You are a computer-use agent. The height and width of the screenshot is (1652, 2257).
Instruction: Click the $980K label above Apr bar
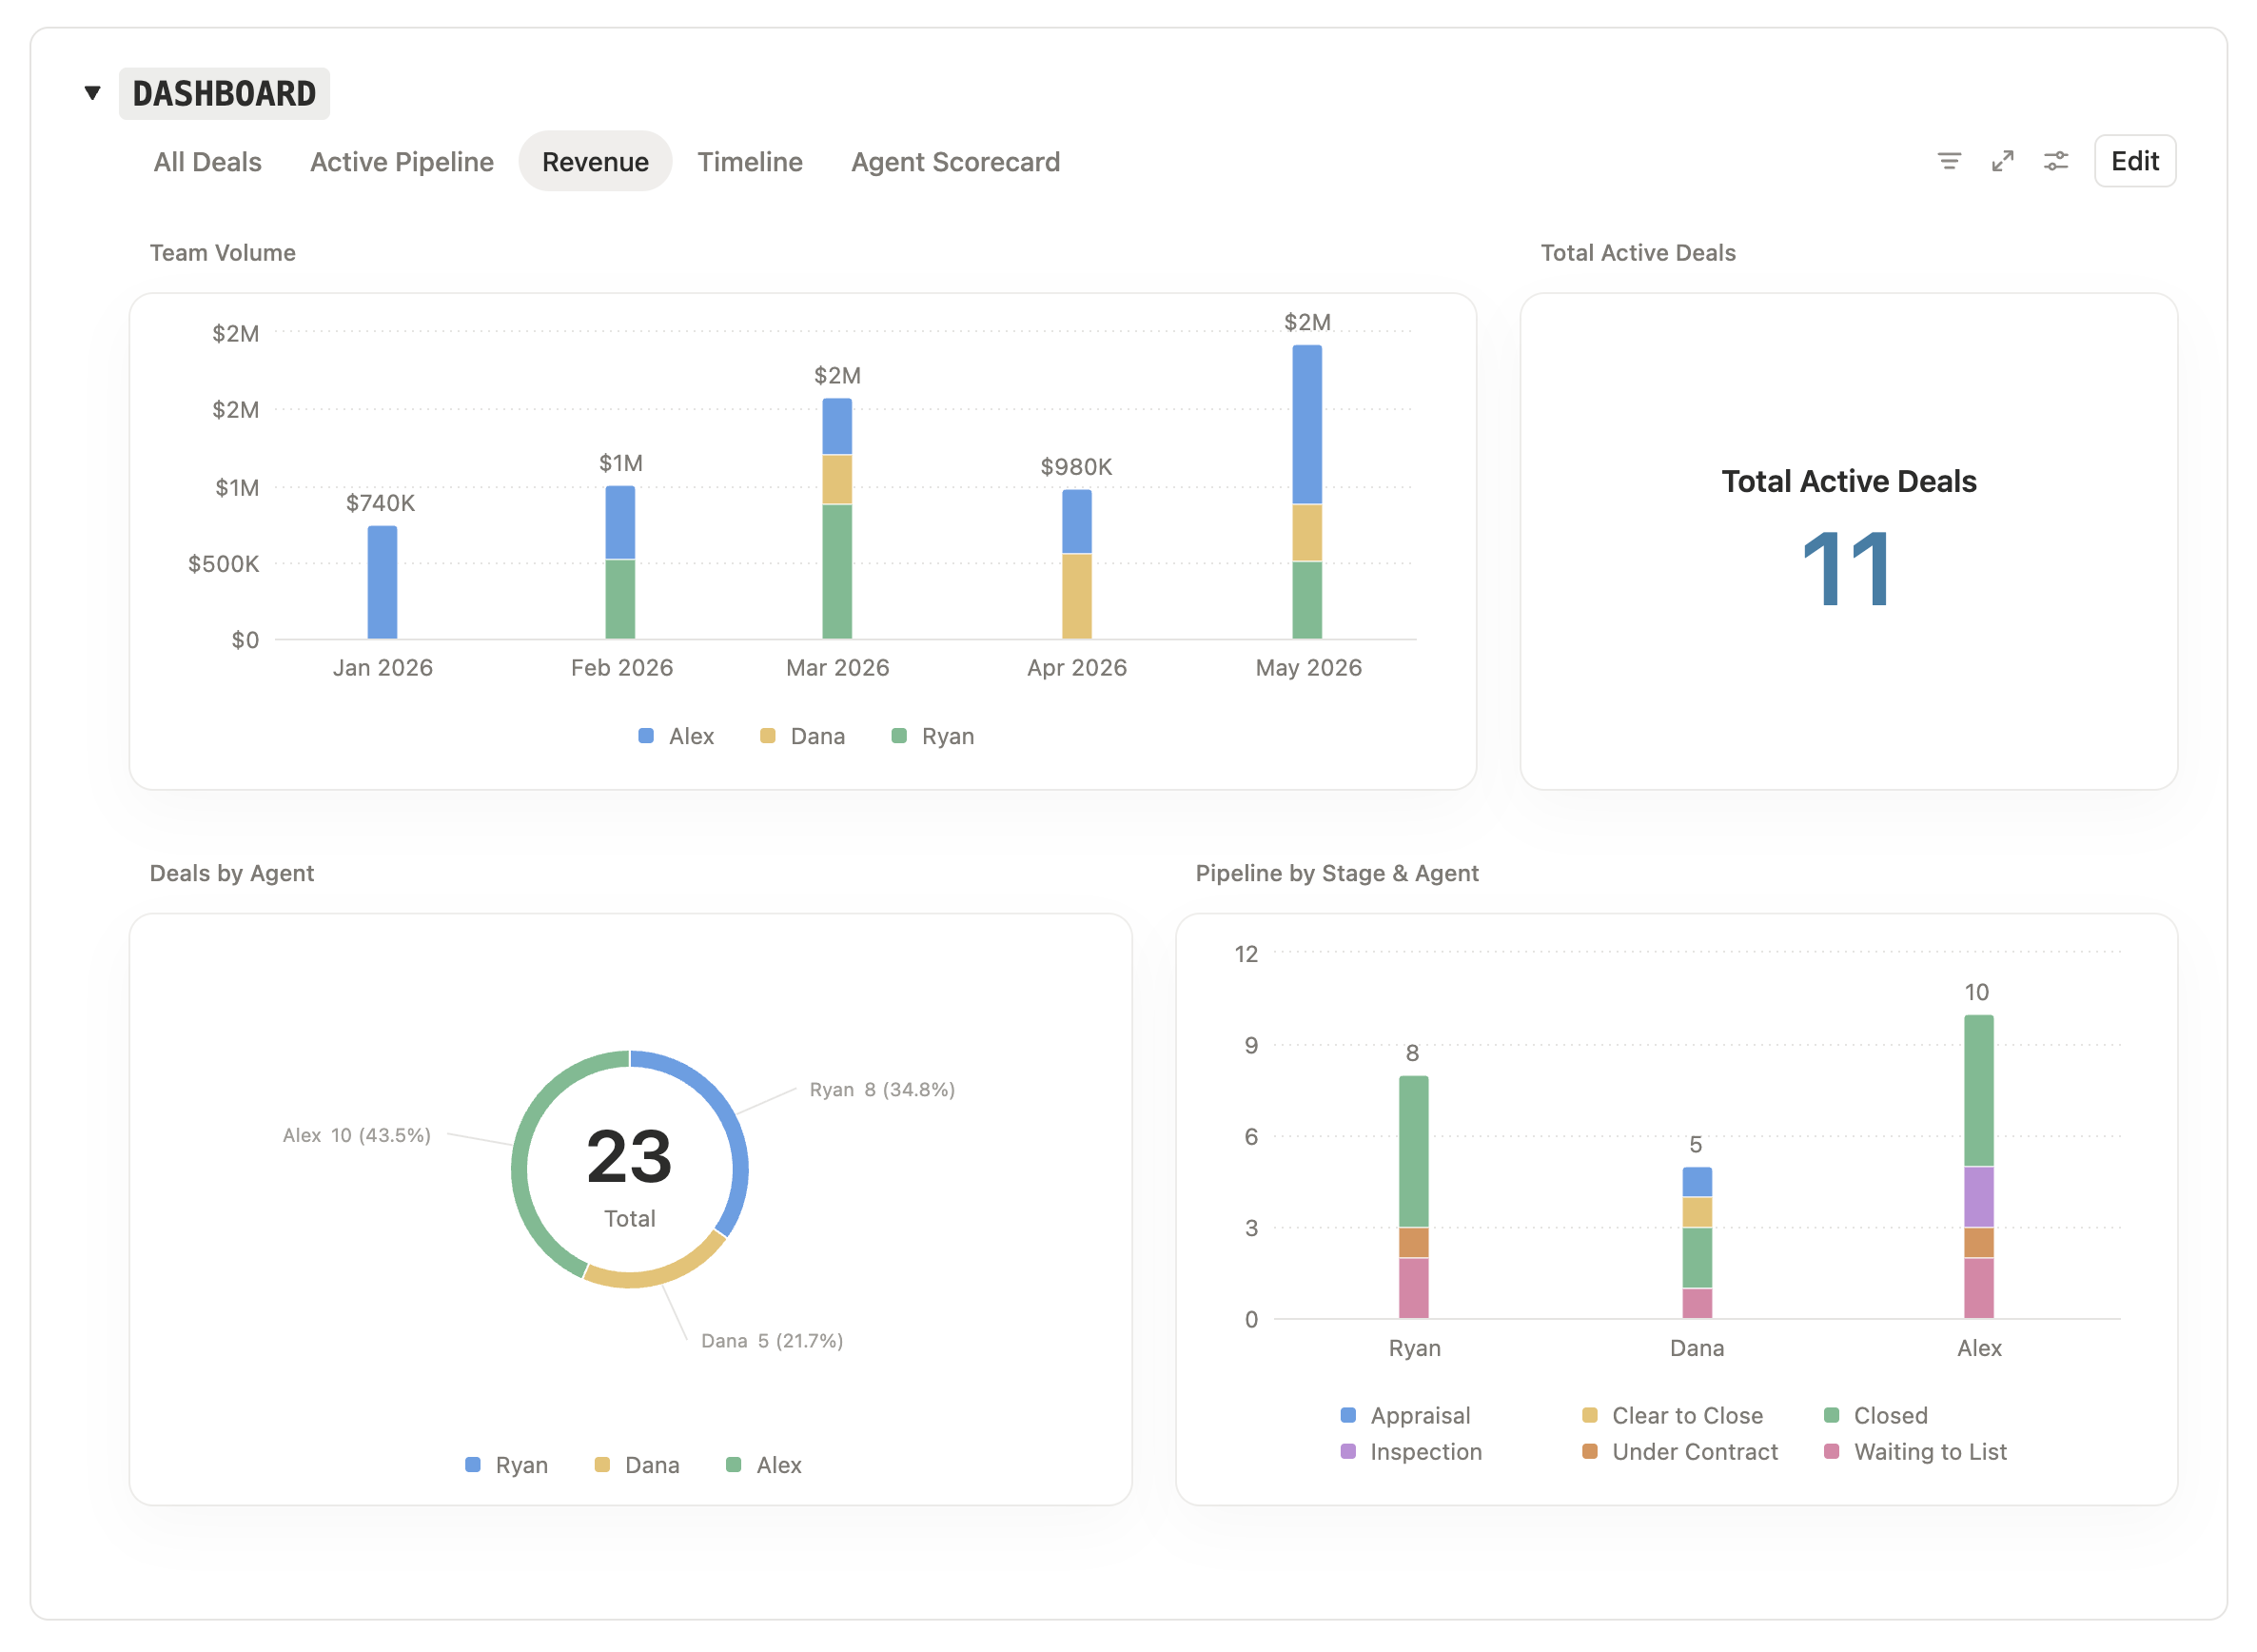click(1076, 467)
